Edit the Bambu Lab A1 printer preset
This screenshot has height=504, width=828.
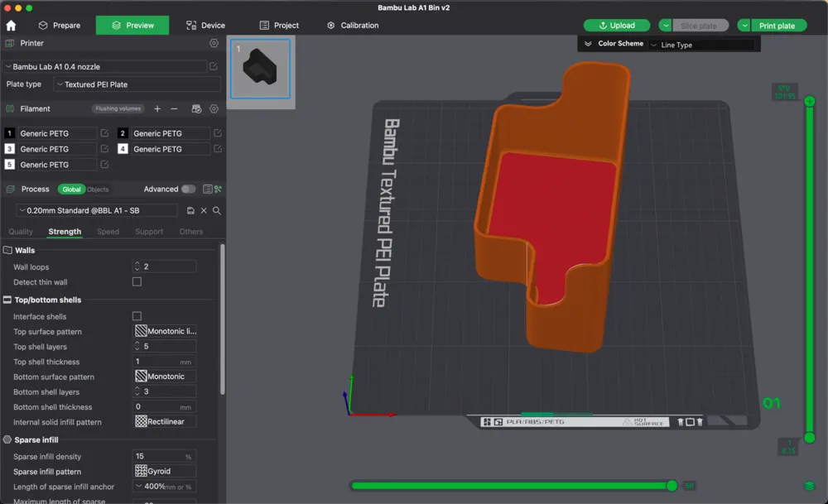(214, 66)
